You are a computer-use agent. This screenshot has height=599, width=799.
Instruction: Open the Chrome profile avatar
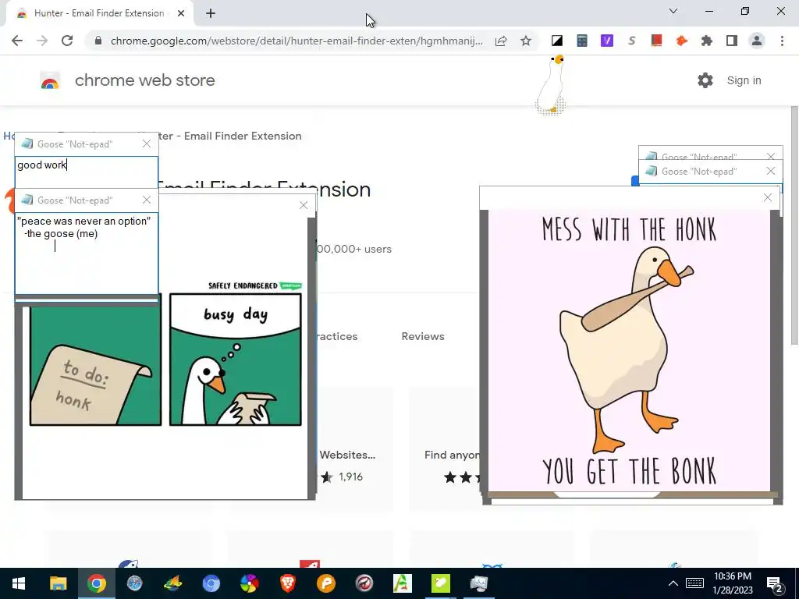pos(757,41)
